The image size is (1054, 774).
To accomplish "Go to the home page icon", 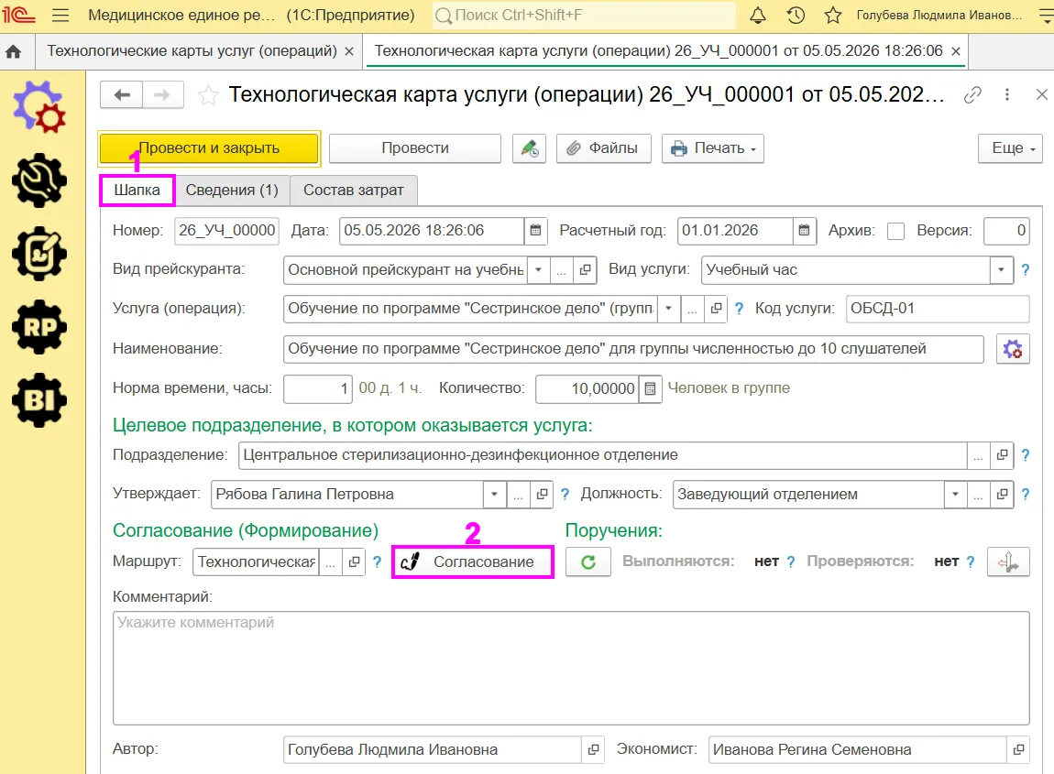I will [x=14, y=51].
